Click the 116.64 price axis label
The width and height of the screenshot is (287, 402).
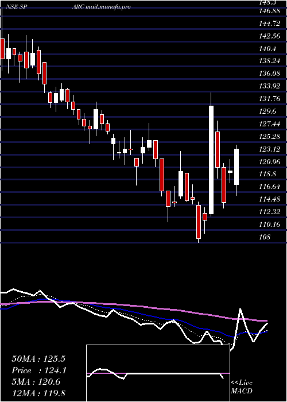(270, 187)
